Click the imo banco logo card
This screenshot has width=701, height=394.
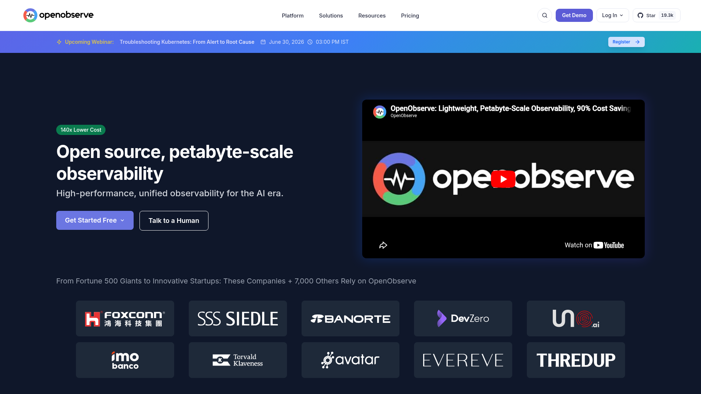[125, 360]
